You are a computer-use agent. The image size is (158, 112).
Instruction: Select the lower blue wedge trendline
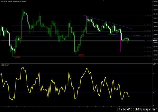113,34
